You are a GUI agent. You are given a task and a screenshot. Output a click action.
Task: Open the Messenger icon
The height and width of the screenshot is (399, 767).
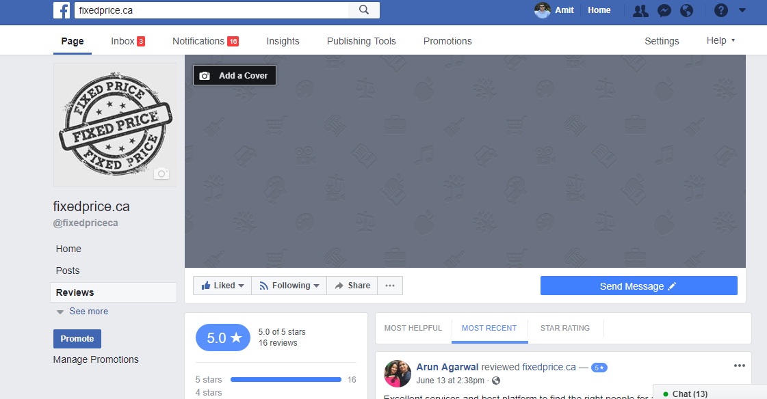664,10
